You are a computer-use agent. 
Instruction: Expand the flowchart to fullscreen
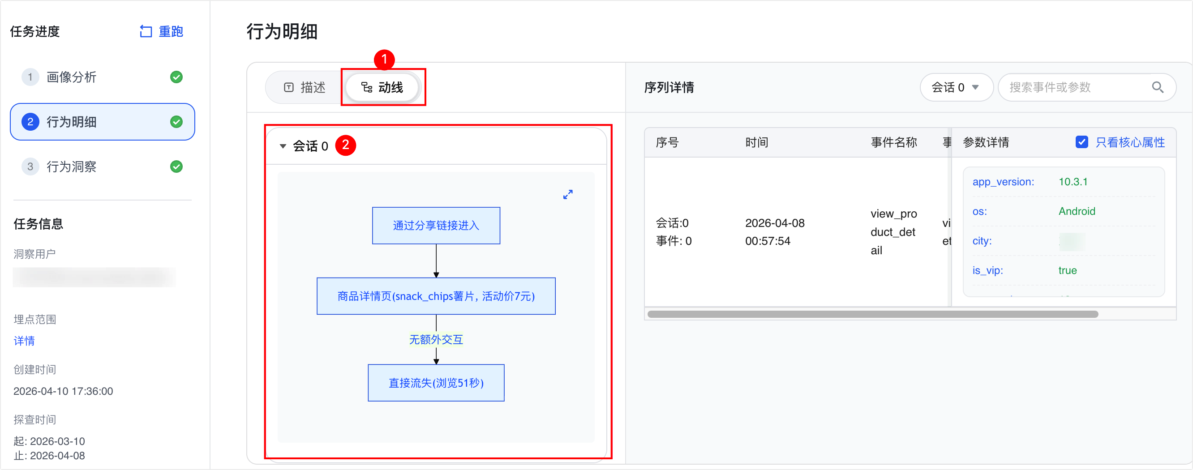(x=568, y=194)
